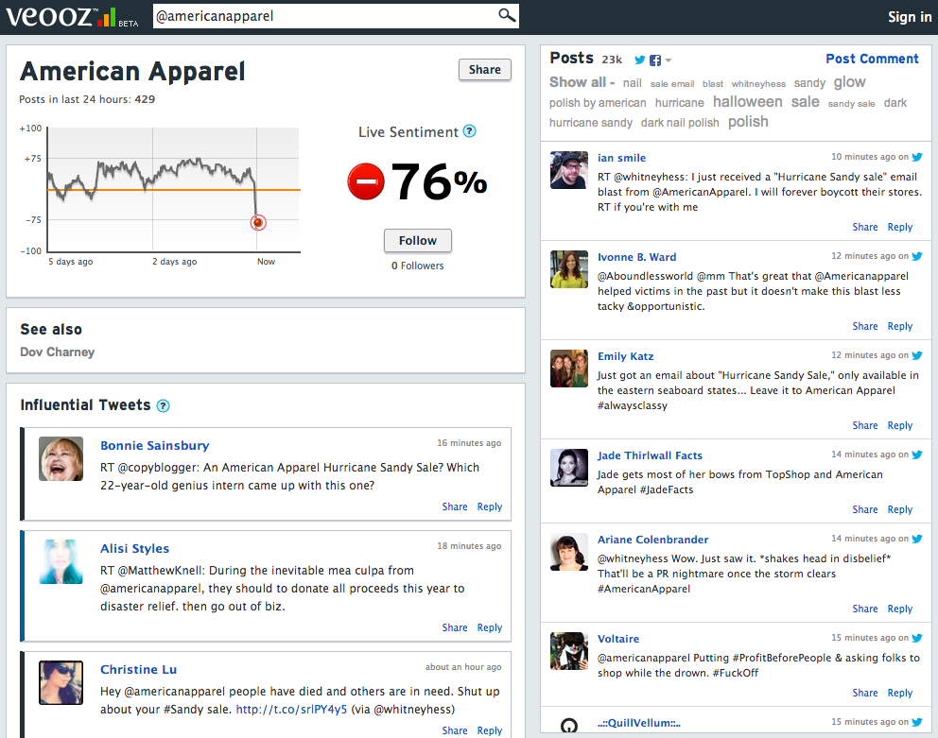Select the Show all filter
Image resolution: width=938 pixels, height=738 pixels.
click(x=578, y=82)
